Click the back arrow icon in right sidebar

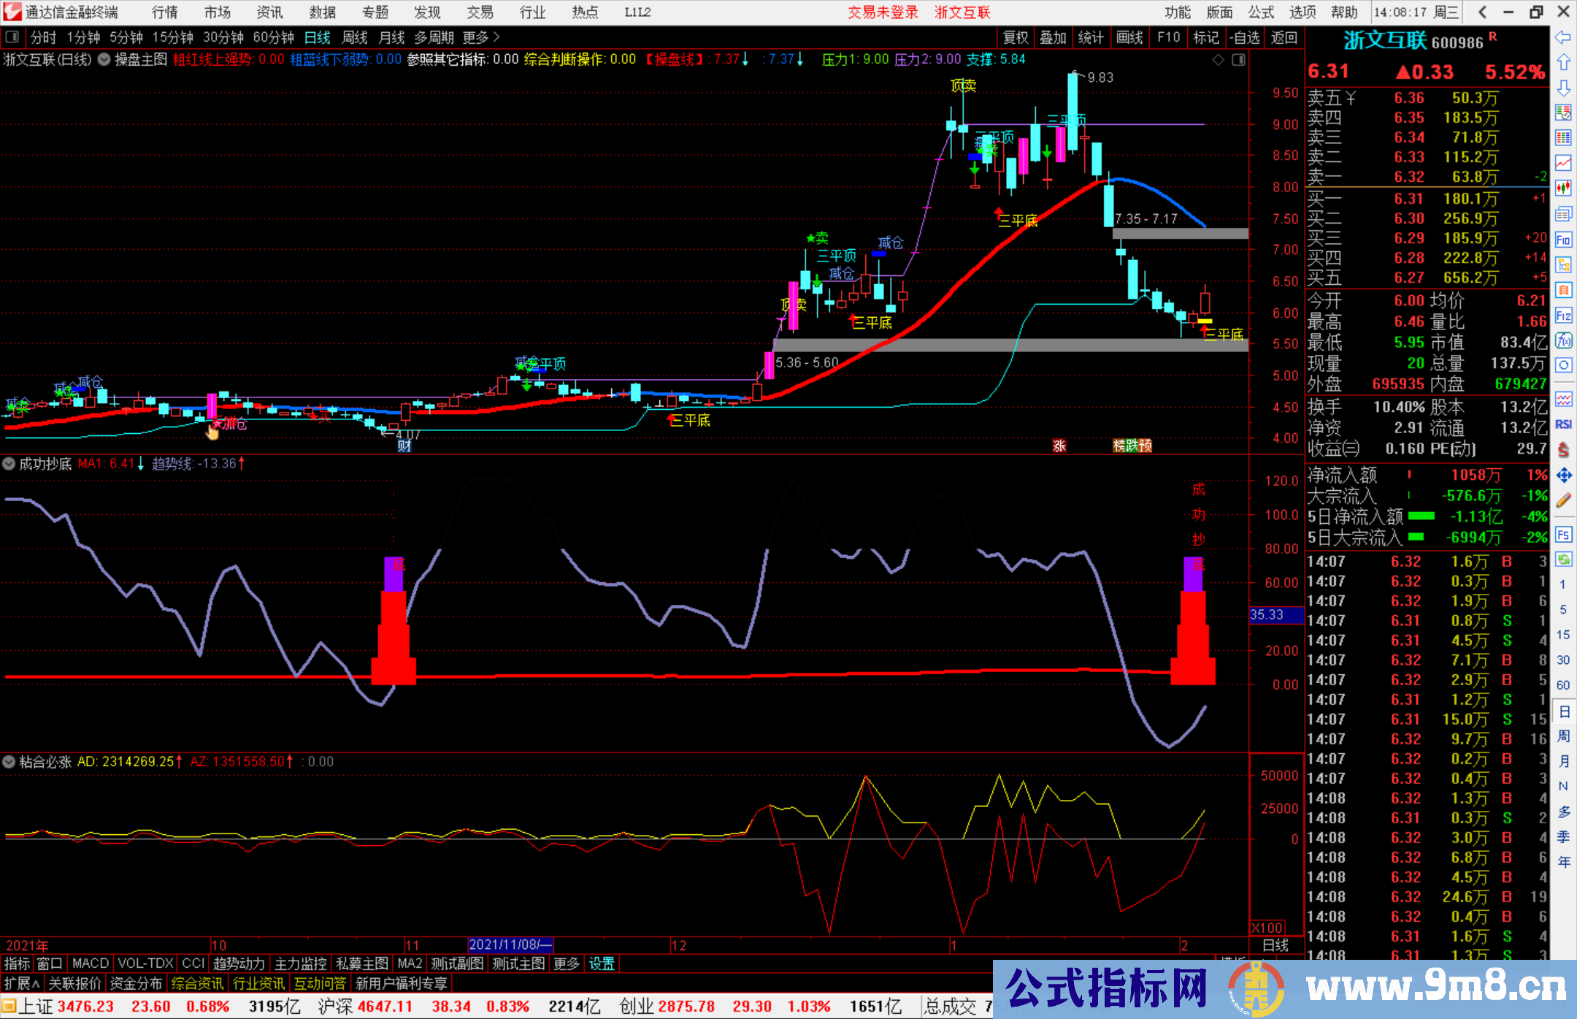click(1563, 37)
